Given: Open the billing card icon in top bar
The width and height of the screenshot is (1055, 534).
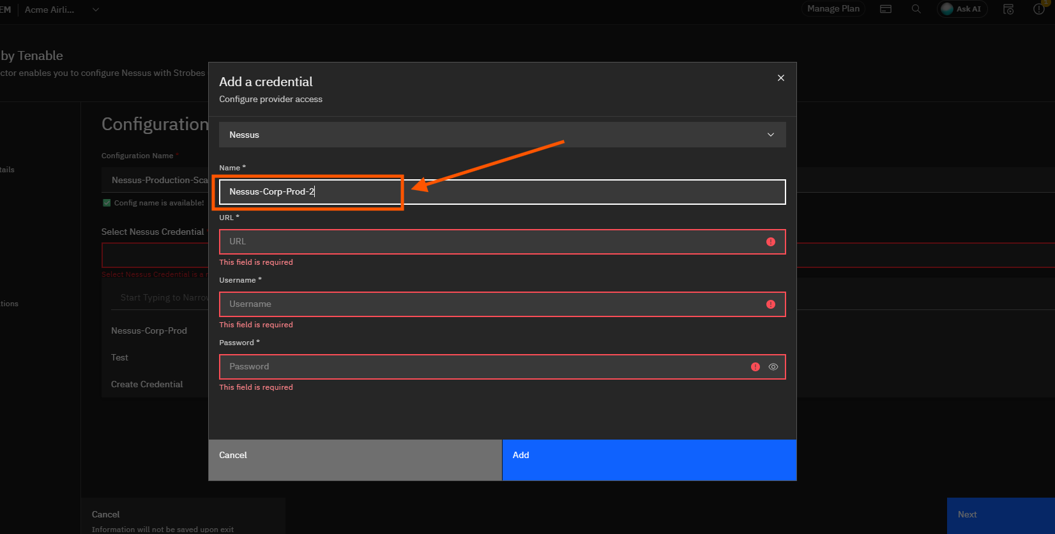Looking at the screenshot, I should (x=886, y=9).
